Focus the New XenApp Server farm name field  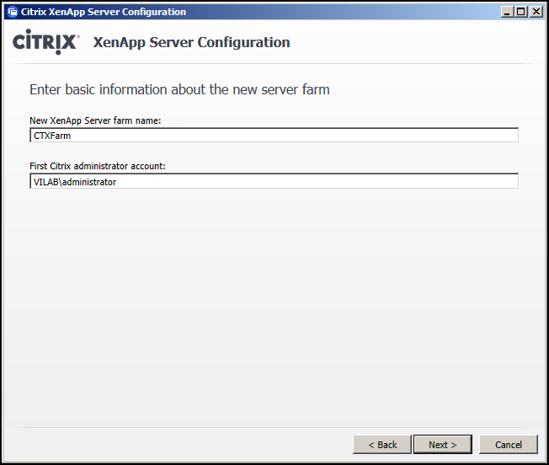click(274, 135)
